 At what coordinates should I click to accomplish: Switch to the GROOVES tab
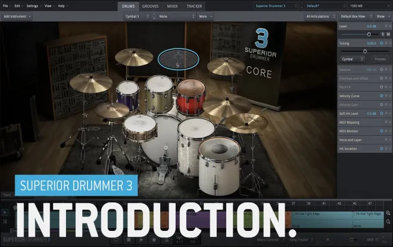pyautogui.click(x=150, y=7)
